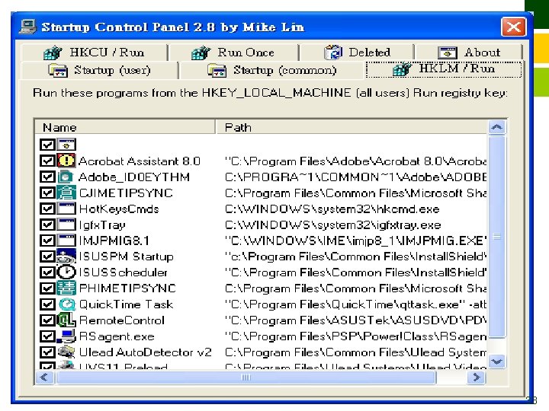
Task: Uncheck the PHIMETIPSYNC entry
Action: coord(47,288)
